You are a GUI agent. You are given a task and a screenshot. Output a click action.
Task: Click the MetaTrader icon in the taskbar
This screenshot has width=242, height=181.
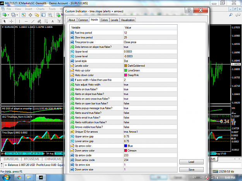(41, 178)
